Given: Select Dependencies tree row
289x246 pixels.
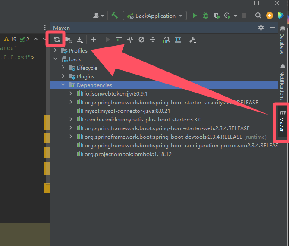Looking at the screenshot, I should pyautogui.click(x=164, y=85).
